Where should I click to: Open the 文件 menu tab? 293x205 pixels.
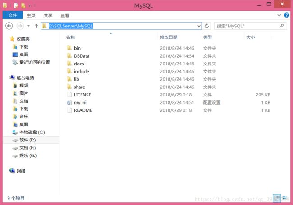click(x=13, y=15)
